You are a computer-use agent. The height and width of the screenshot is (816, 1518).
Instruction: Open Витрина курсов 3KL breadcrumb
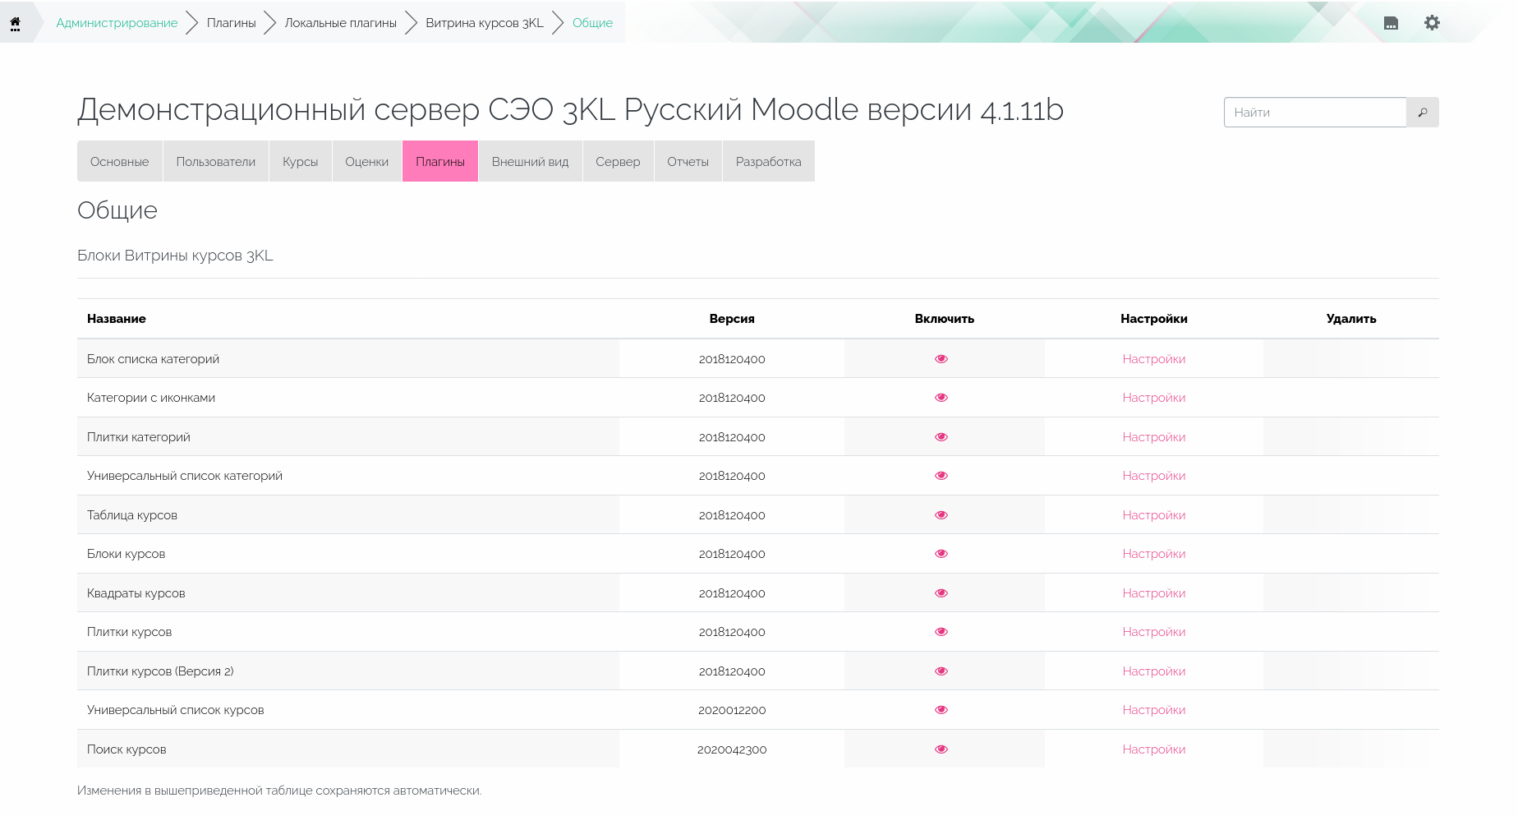click(x=485, y=23)
